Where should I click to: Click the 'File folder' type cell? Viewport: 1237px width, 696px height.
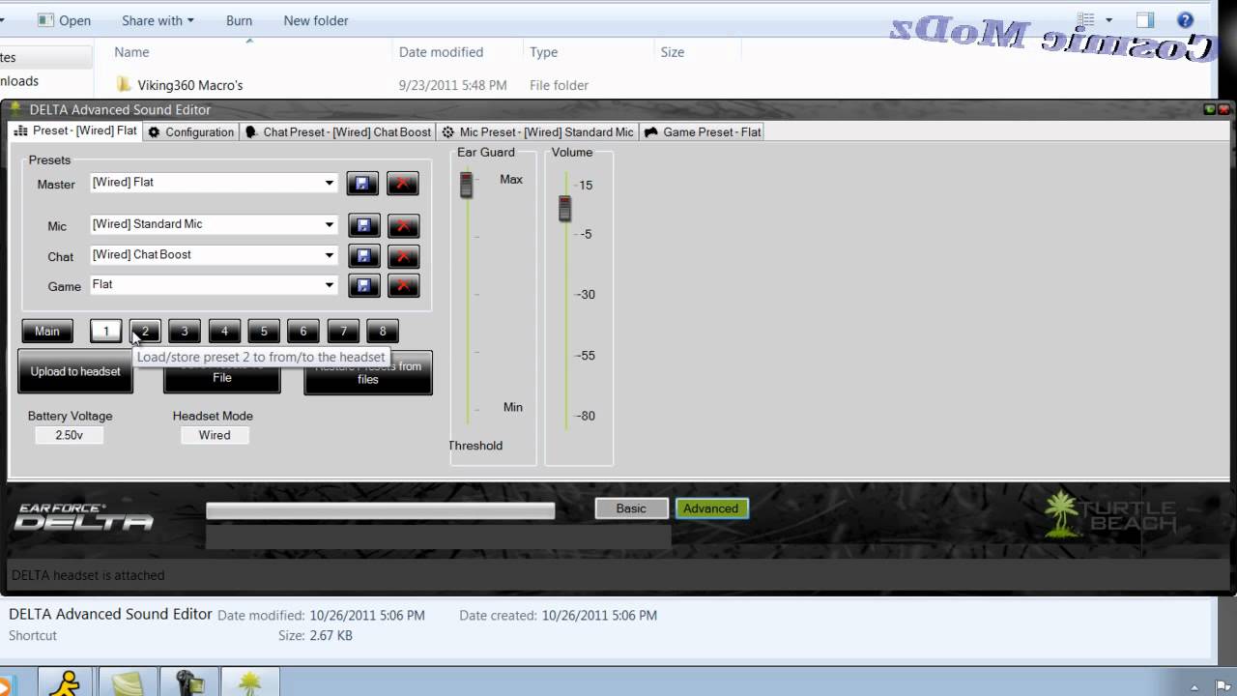tap(559, 85)
